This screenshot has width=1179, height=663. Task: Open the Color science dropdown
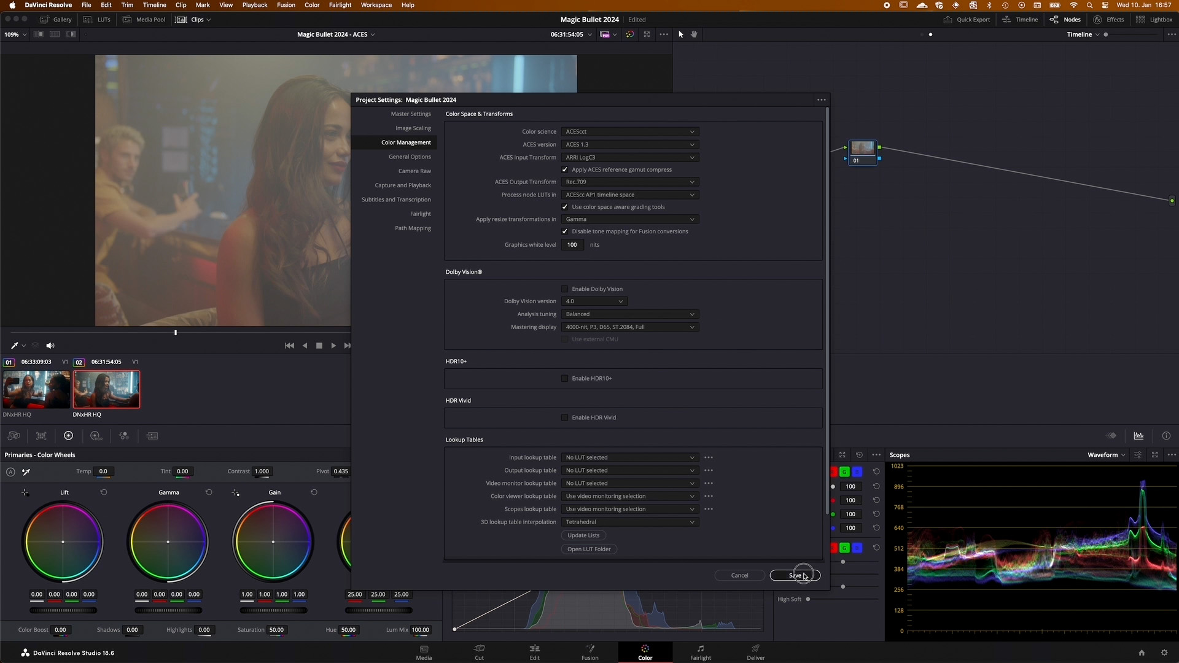630,131
